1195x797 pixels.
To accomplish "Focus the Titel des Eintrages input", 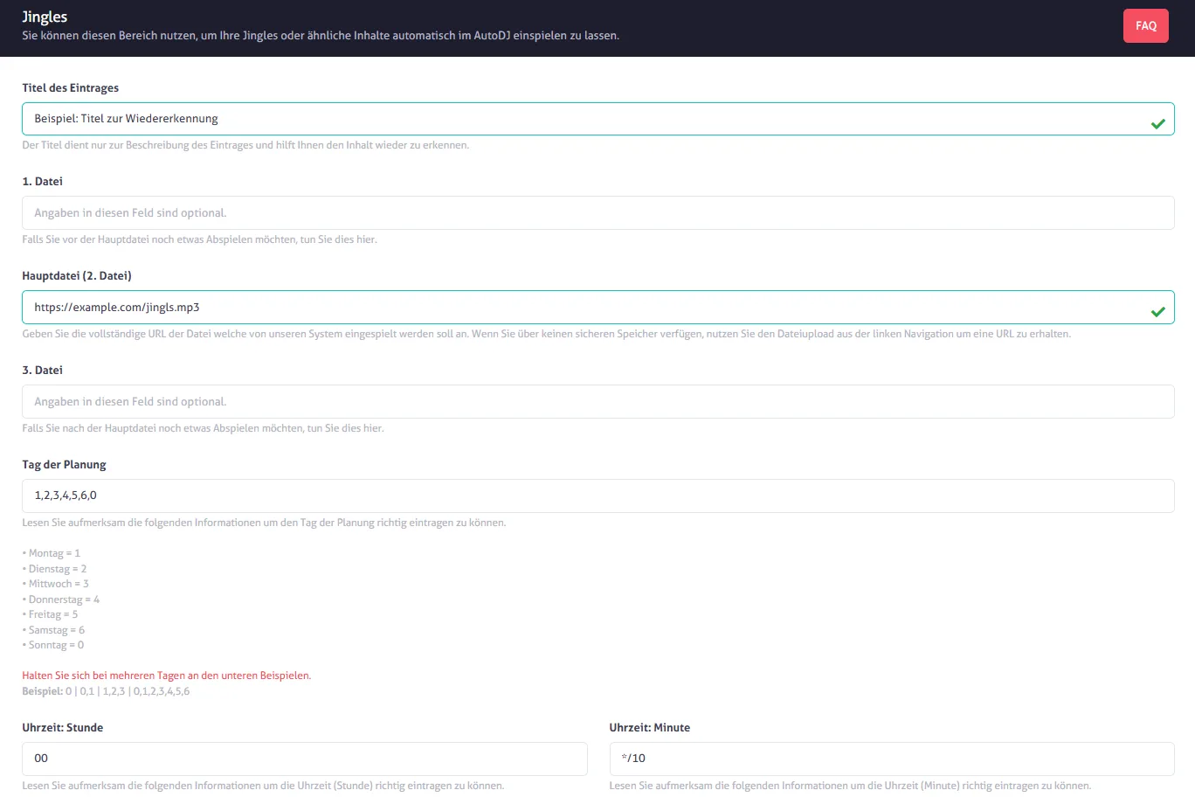I will coord(577,119).
